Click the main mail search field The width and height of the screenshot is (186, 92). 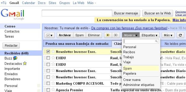pyautogui.click(x=77, y=13)
